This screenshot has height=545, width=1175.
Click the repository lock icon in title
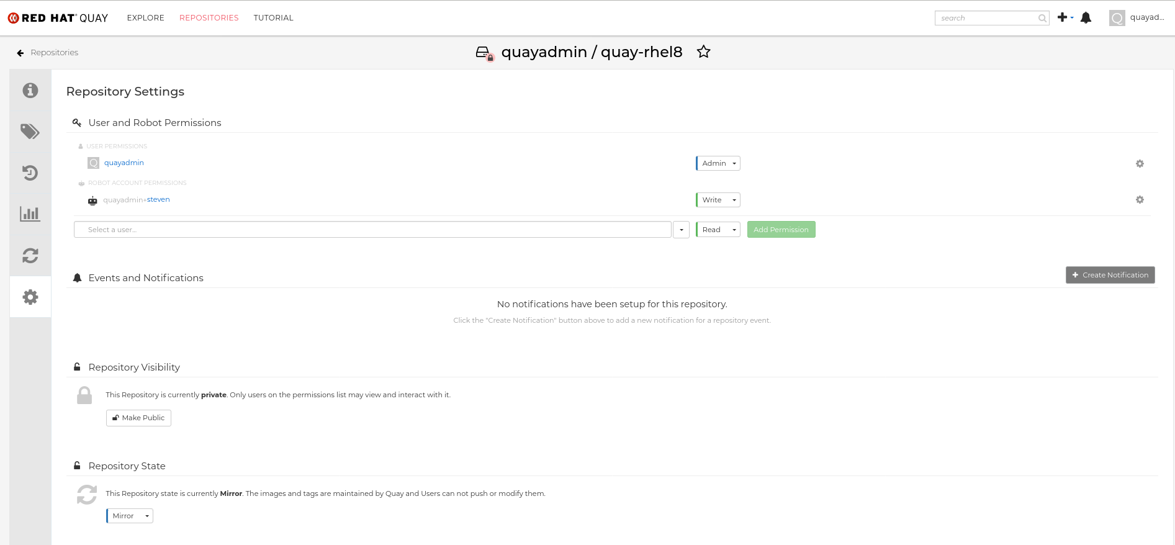[485, 53]
